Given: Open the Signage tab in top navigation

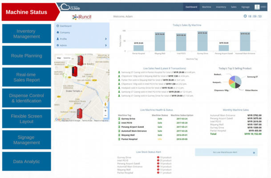Looking at the screenshot, I should (x=246, y=7).
